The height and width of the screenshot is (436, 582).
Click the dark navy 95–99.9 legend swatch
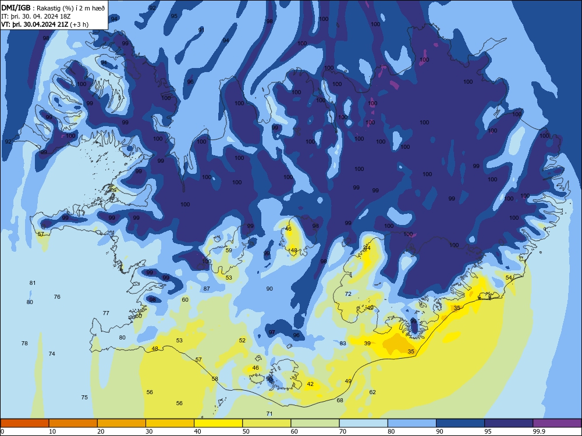click(509, 423)
